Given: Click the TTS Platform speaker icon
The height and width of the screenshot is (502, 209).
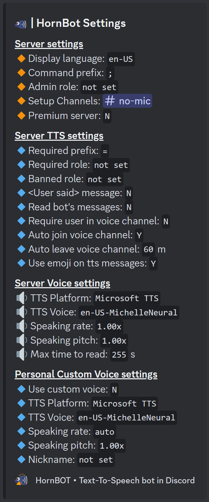Looking at the screenshot, I should (x=21, y=298).
